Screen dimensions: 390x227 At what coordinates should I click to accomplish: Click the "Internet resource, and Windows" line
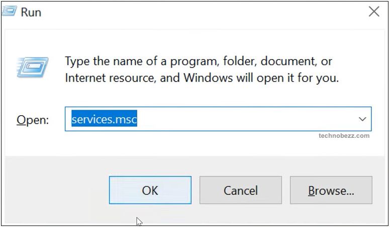pos(202,78)
